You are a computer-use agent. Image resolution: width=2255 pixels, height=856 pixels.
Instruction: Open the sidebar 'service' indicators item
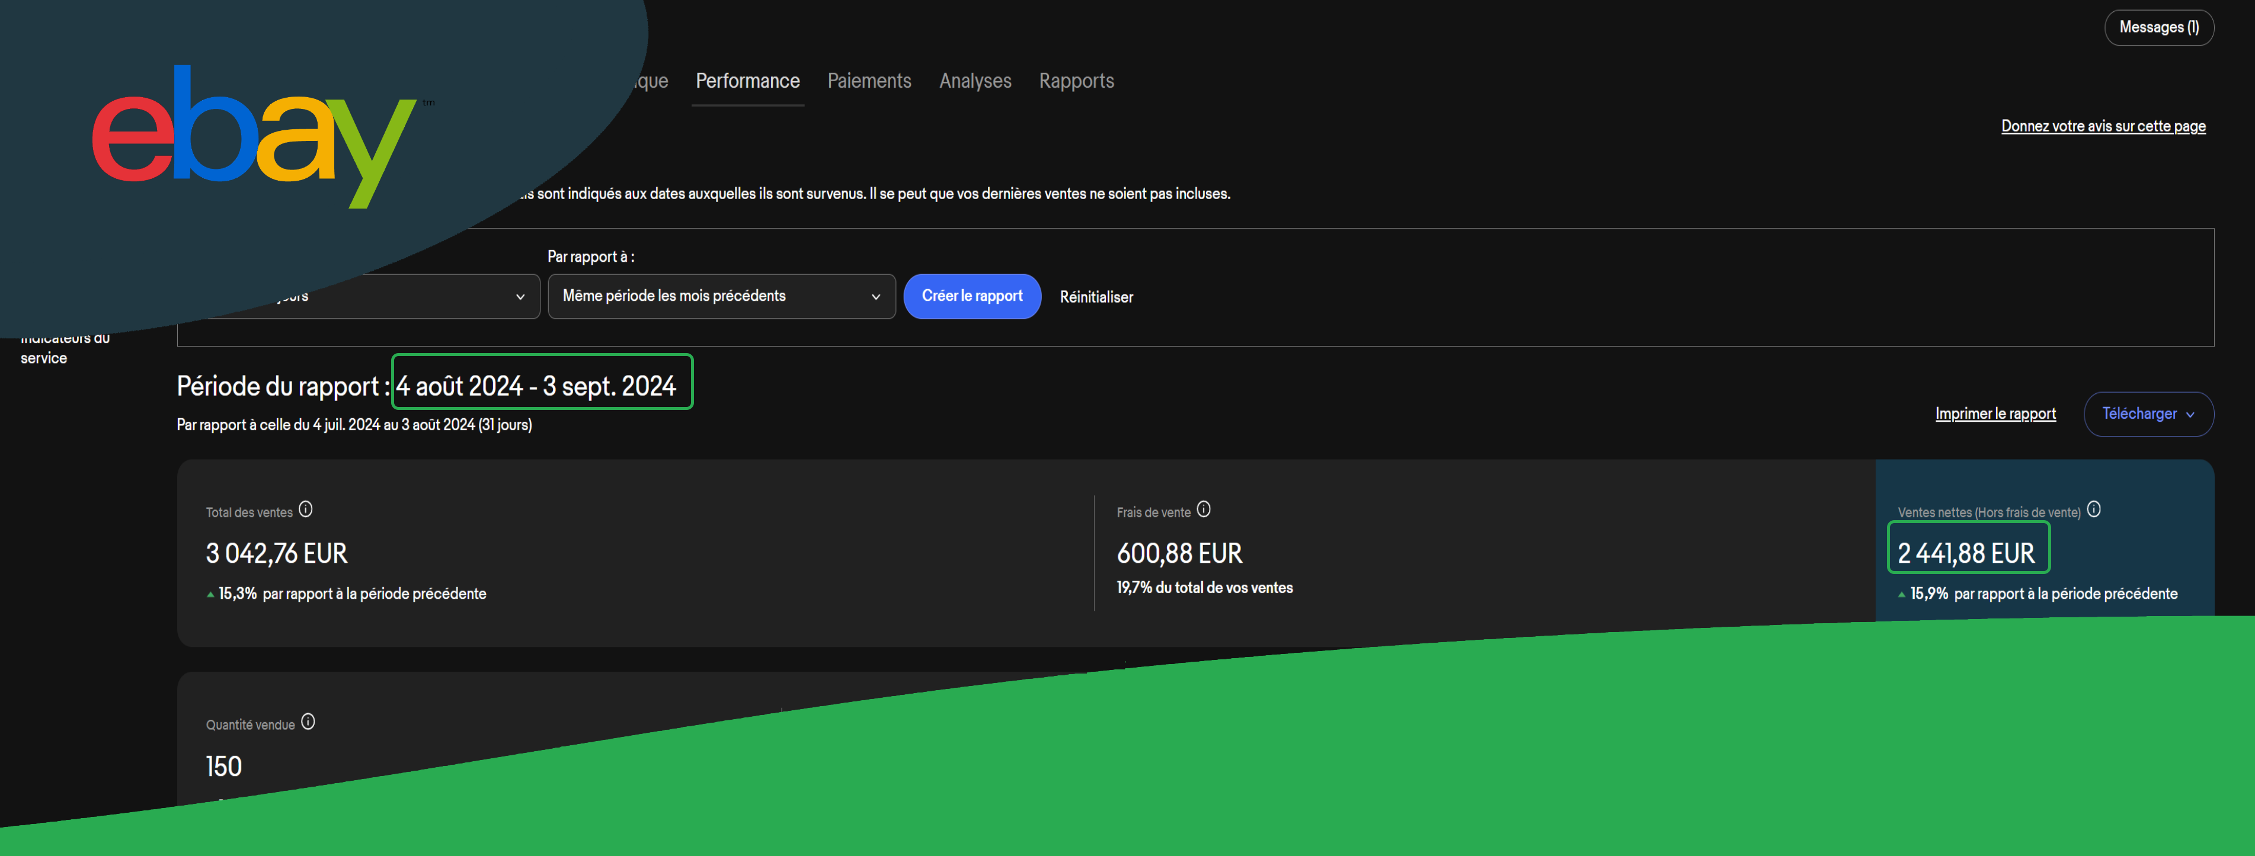pyautogui.click(x=65, y=348)
